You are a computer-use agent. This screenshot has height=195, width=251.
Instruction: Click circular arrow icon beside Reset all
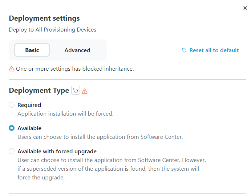[184, 50]
